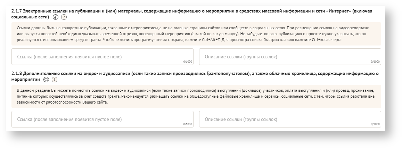This screenshot has width=402, height=148.
Task: Focus the 'Ссылка' field under section 2.1.8
Action: click(x=102, y=119)
